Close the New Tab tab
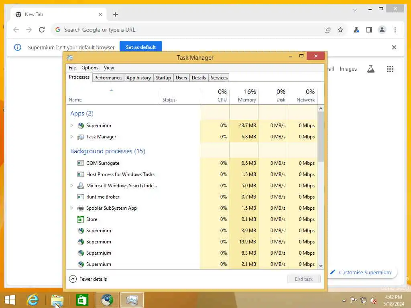 (x=100, y=14)
